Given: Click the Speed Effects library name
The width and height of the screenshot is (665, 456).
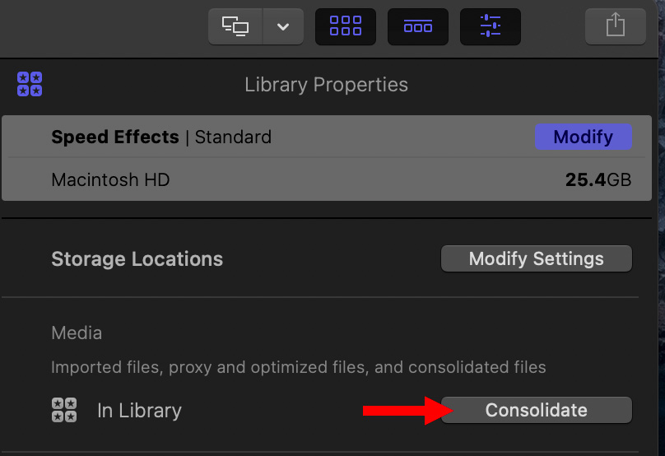Looking at the screenshot, I should coord(115,137).
